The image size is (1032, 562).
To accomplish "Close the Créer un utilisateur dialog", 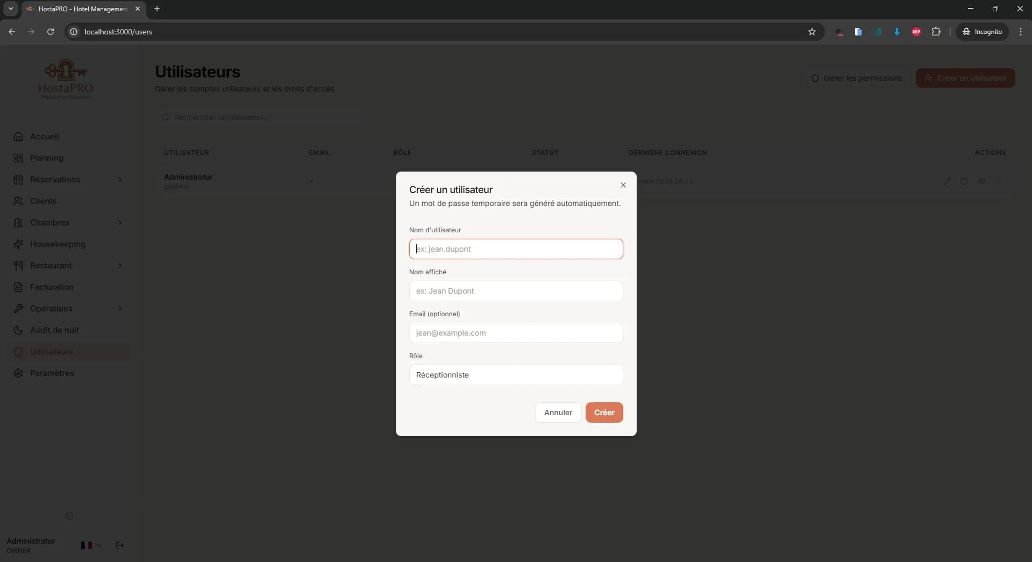I will coord(623,185).
